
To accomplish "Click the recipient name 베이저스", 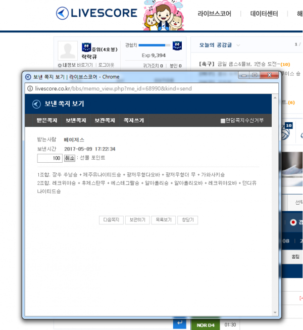I will (74, 140).
